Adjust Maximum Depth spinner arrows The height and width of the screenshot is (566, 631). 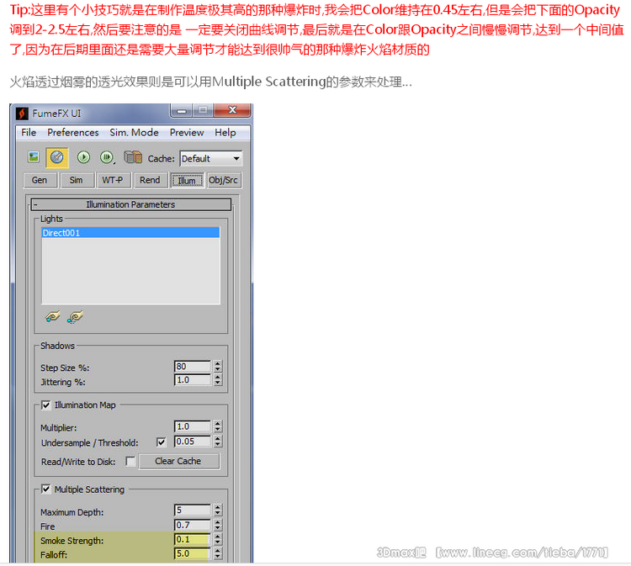click(218, 510)
